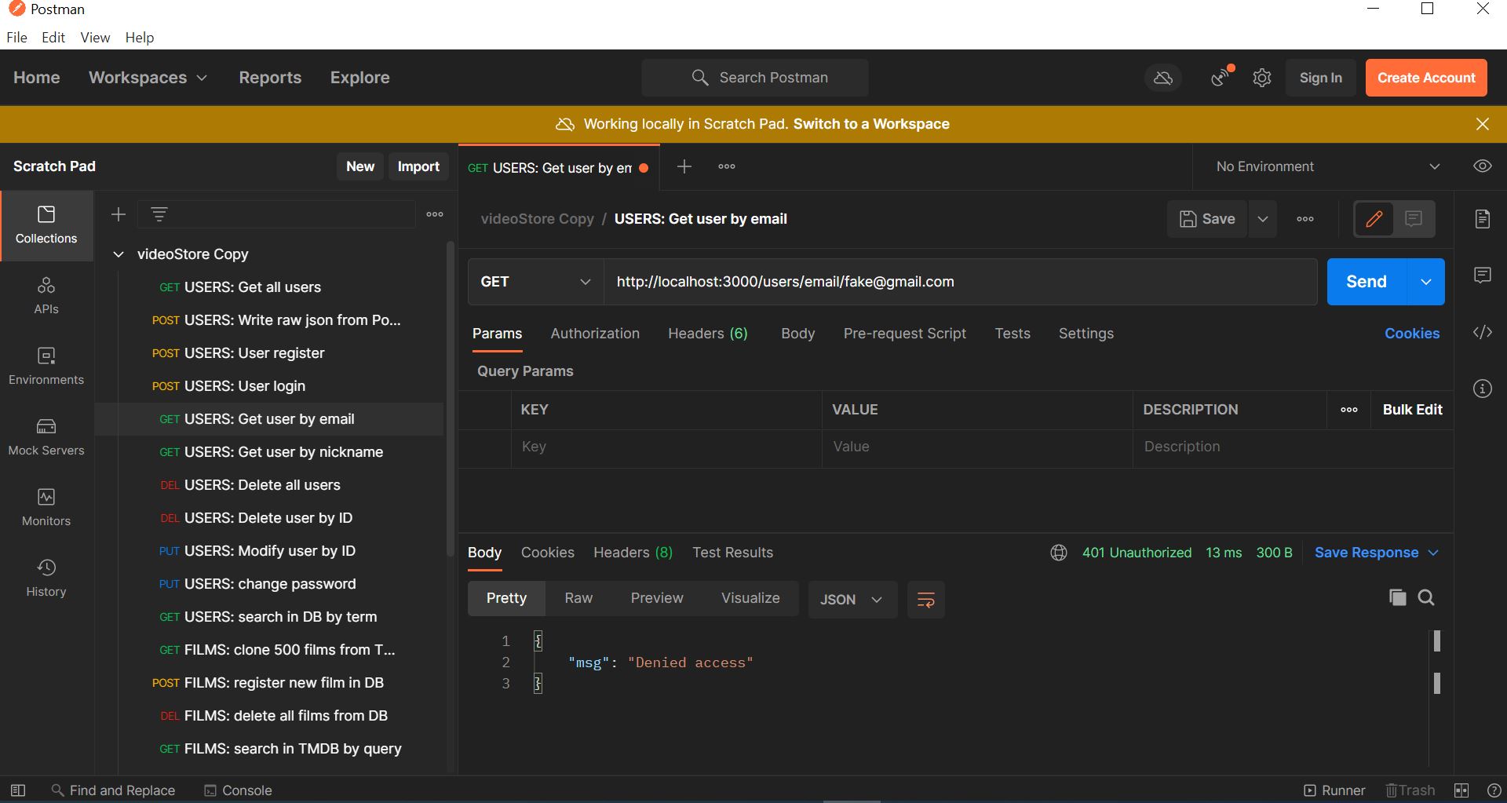Close the Scratch Pad workspace banner
The width and height of the screenshot is (1507, 803).
(1483, 124)
